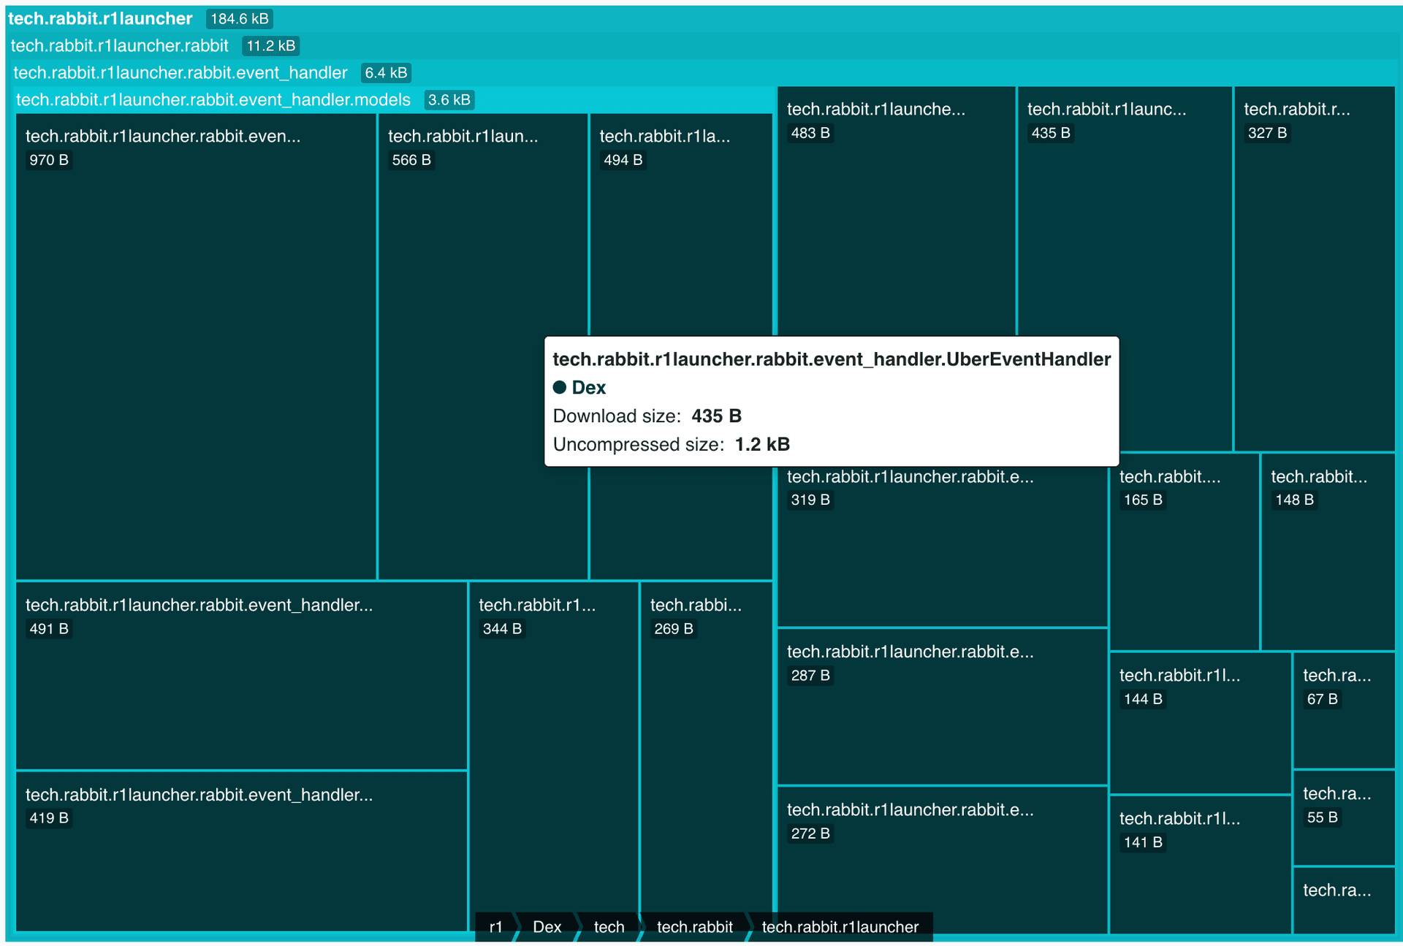The width and height of the screenshot is (1403, 946).
Task: Jump to tech.rabbit breadcrumb
Action: pyautogui.click(x=694, y=927)
